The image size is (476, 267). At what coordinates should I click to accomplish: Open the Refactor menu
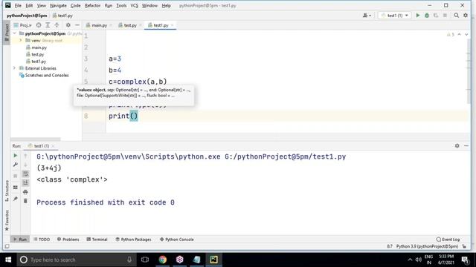coord(92,5)
